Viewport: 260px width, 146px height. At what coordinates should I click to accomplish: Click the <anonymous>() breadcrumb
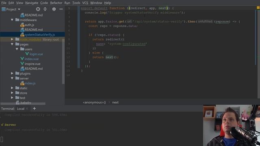click(94, 103)
